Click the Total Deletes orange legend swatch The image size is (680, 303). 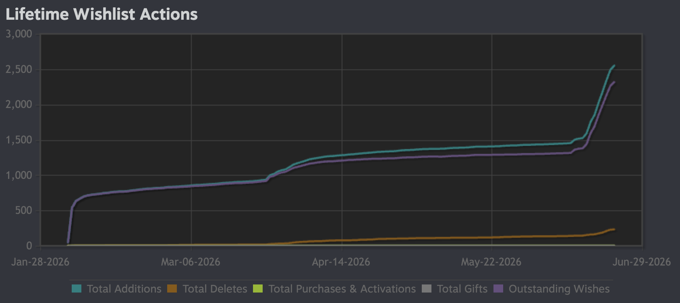click(x=172, y=288)
